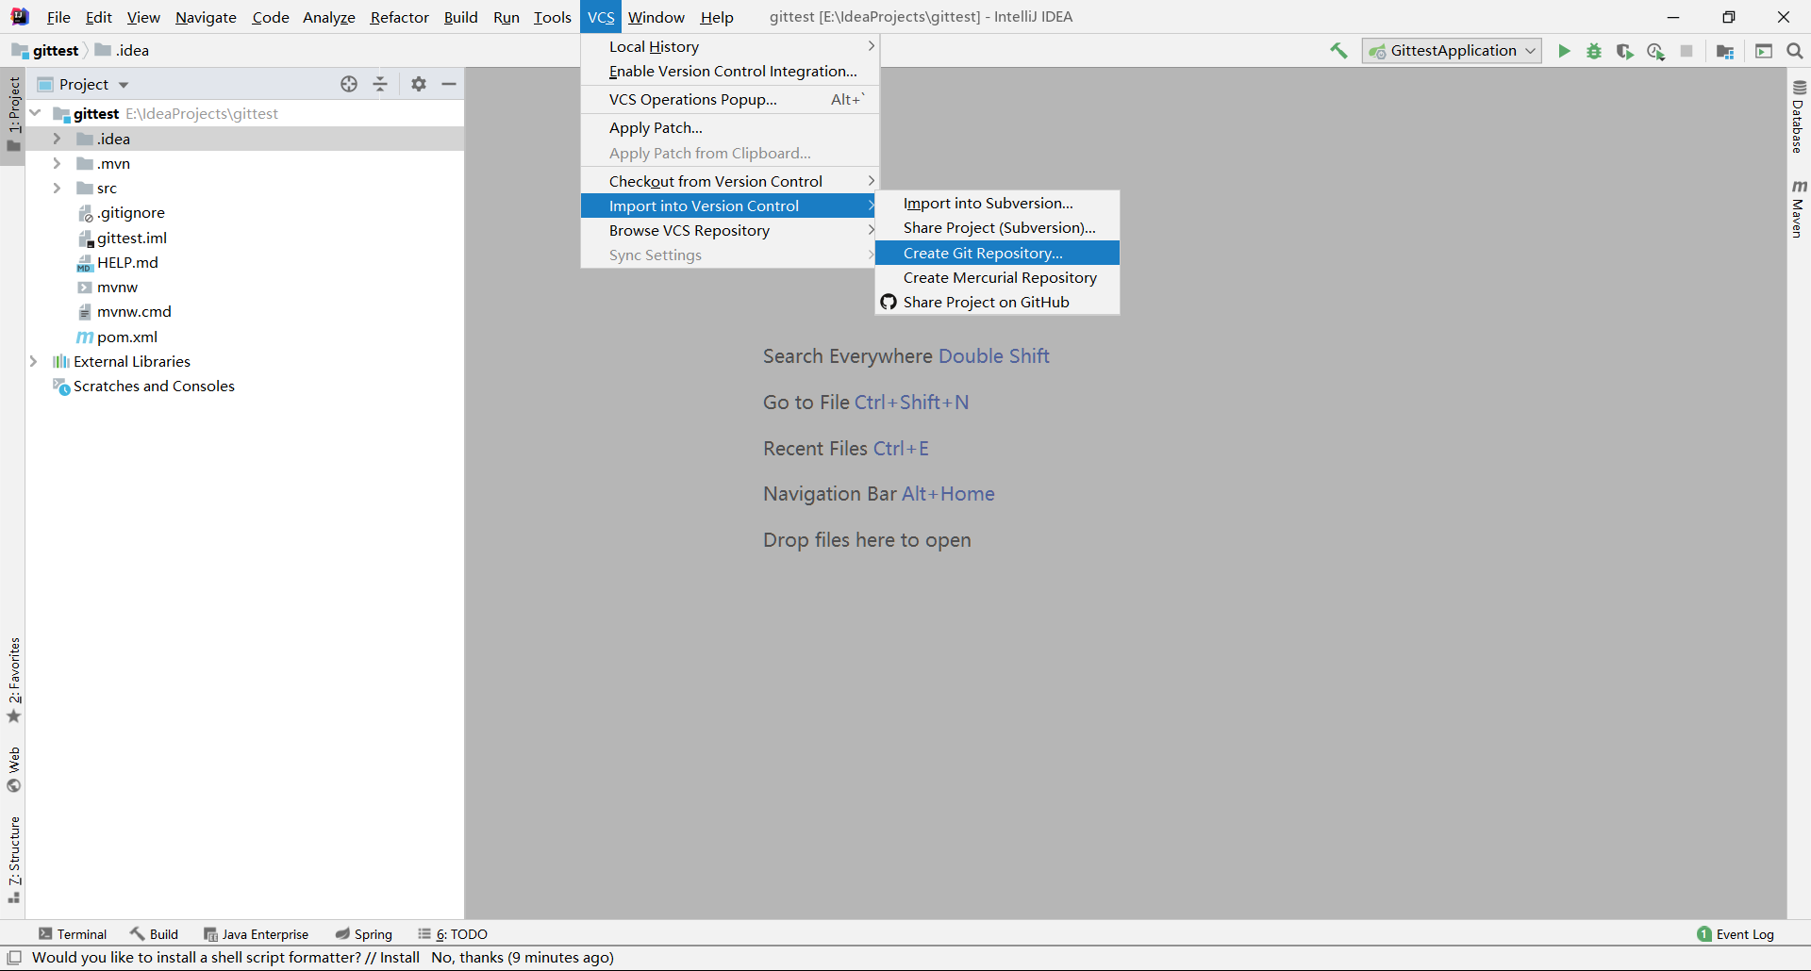This screenshot has height=971, width=1811.
Task: Select Create Git Repository...
Action: [997, 253]
